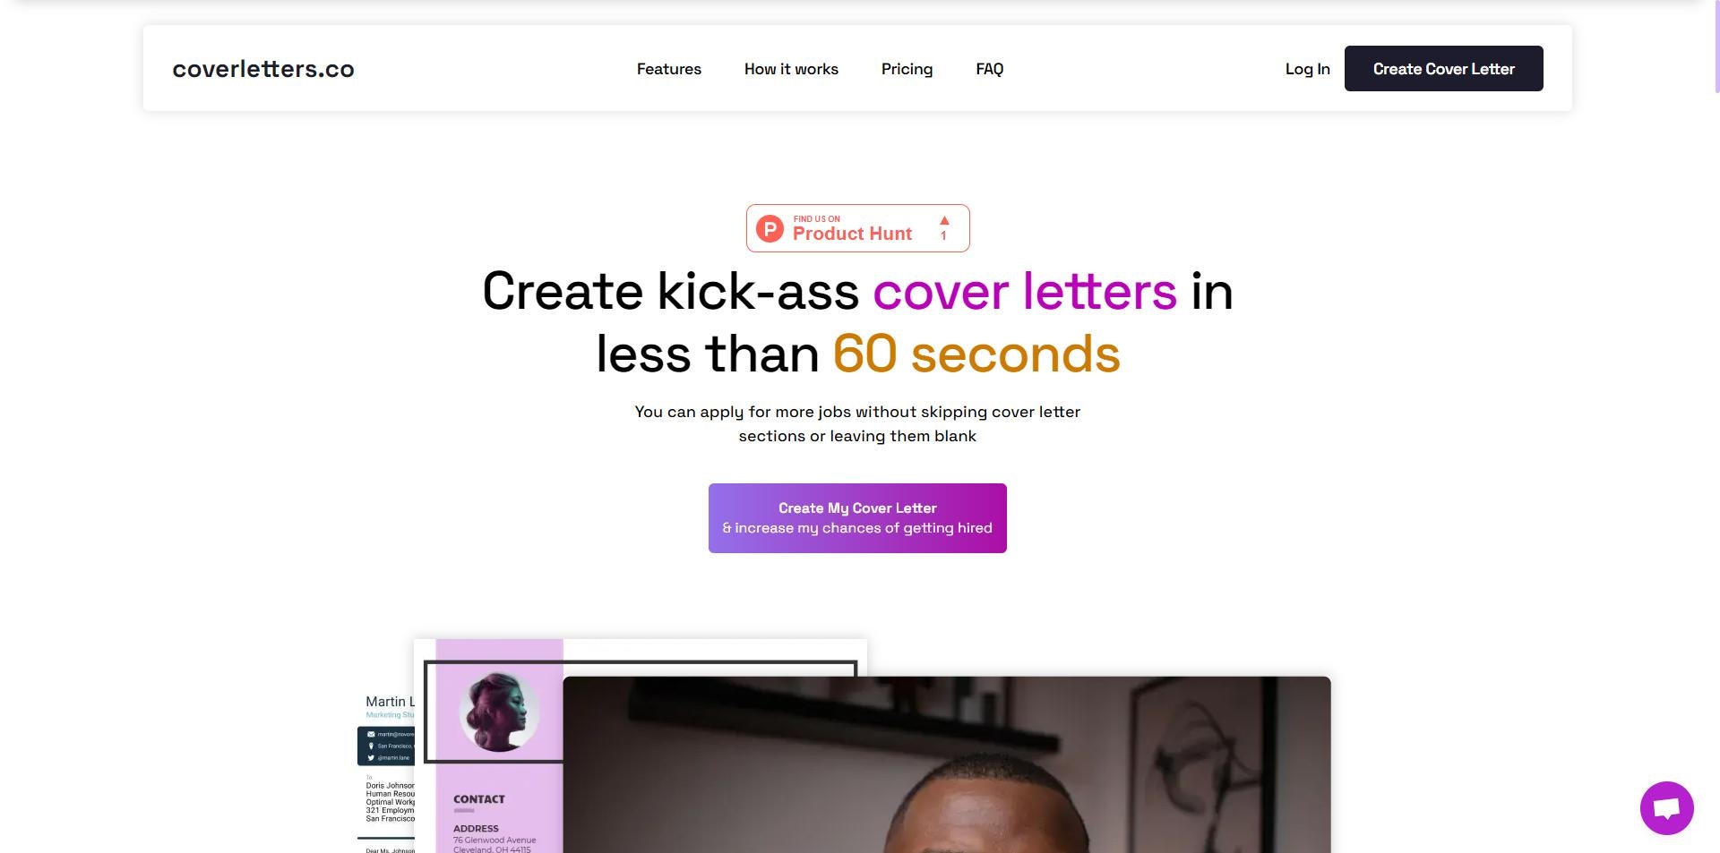Click the video thumbnail of the man
1720x853 pixels.
[946, 764]
